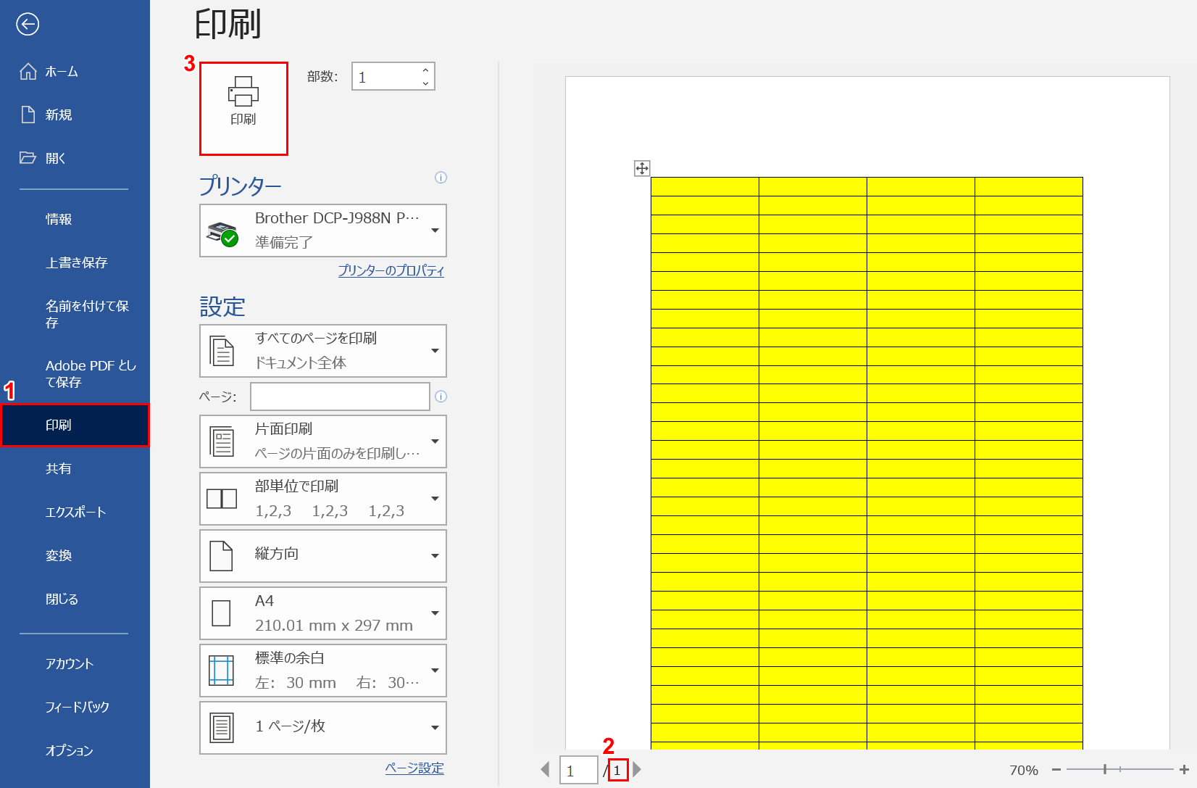Open すべてのページを印刷 dropdown
1197x788 pixels.
tap(323, 351)
